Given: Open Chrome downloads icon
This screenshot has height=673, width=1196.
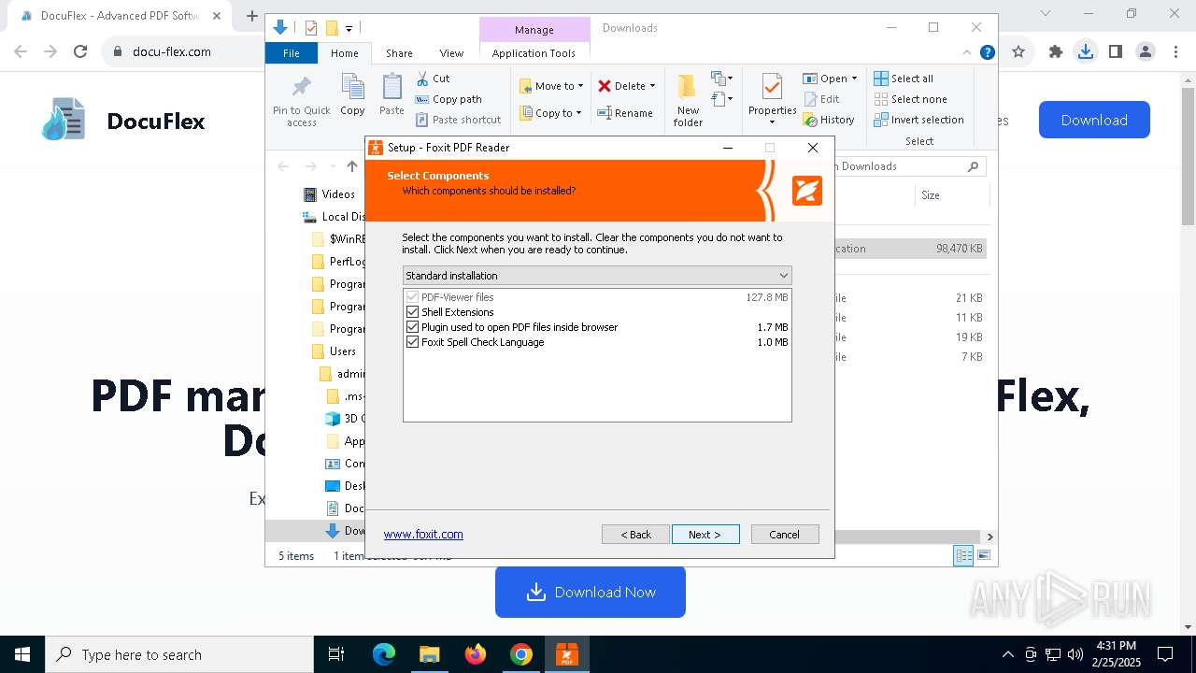Looking at the screenshot, I should (1085, 52).
